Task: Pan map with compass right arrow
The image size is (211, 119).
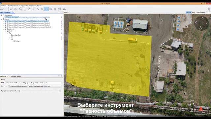Action: [207, 24]
